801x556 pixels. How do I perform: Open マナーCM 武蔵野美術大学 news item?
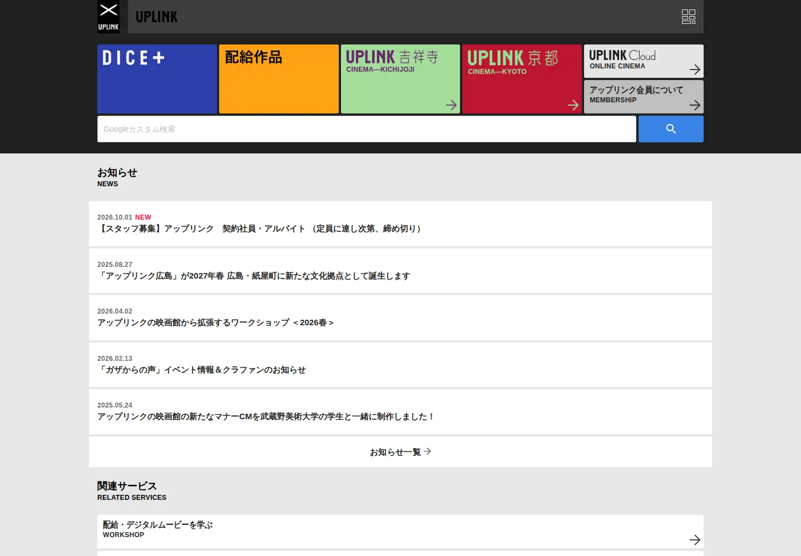point(400,411)
